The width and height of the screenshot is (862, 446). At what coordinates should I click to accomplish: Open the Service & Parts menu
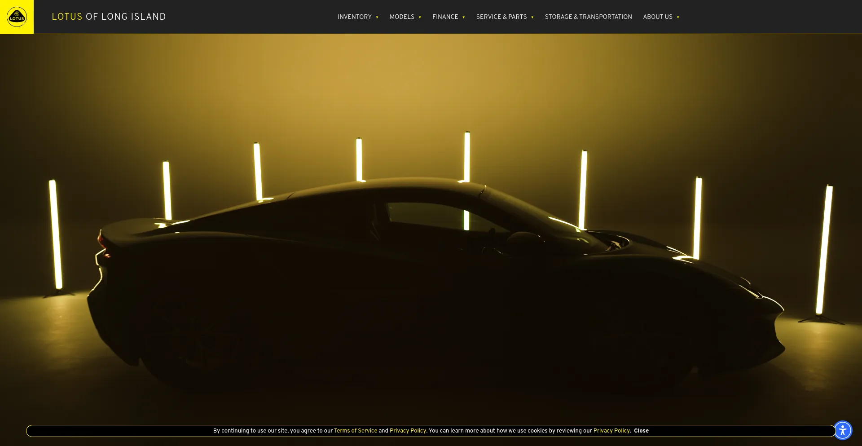501,17
